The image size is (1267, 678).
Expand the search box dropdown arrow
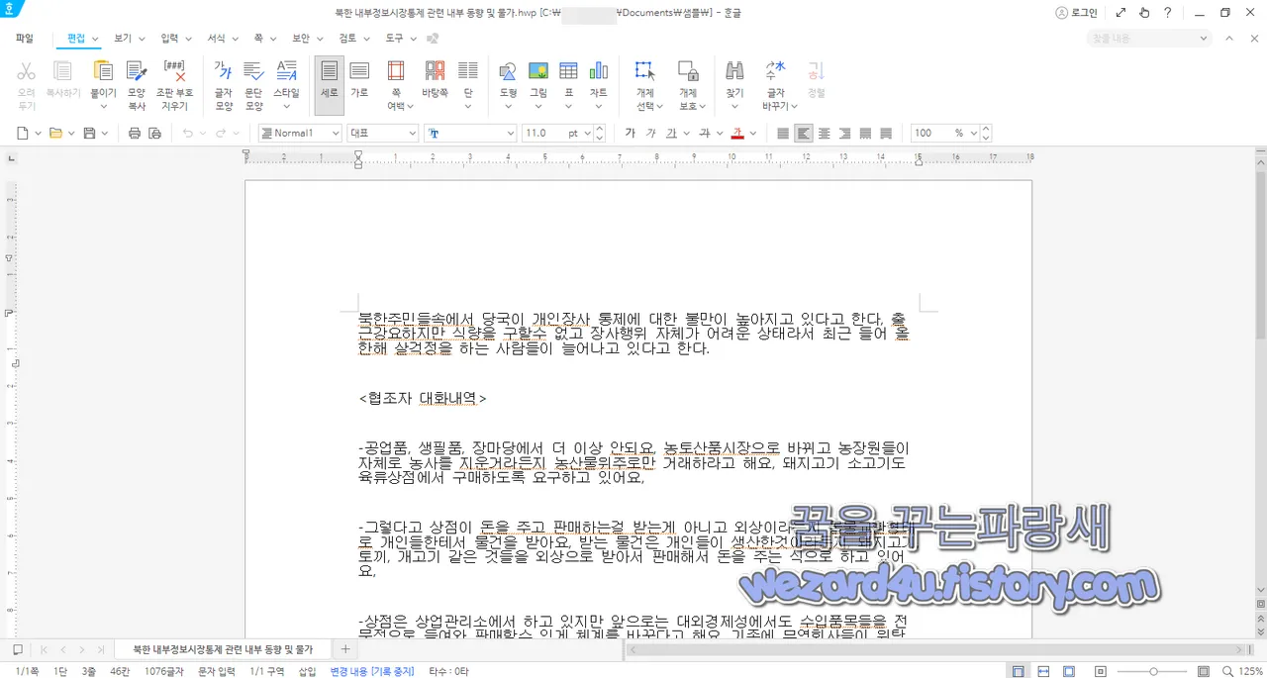[1204, 39]
